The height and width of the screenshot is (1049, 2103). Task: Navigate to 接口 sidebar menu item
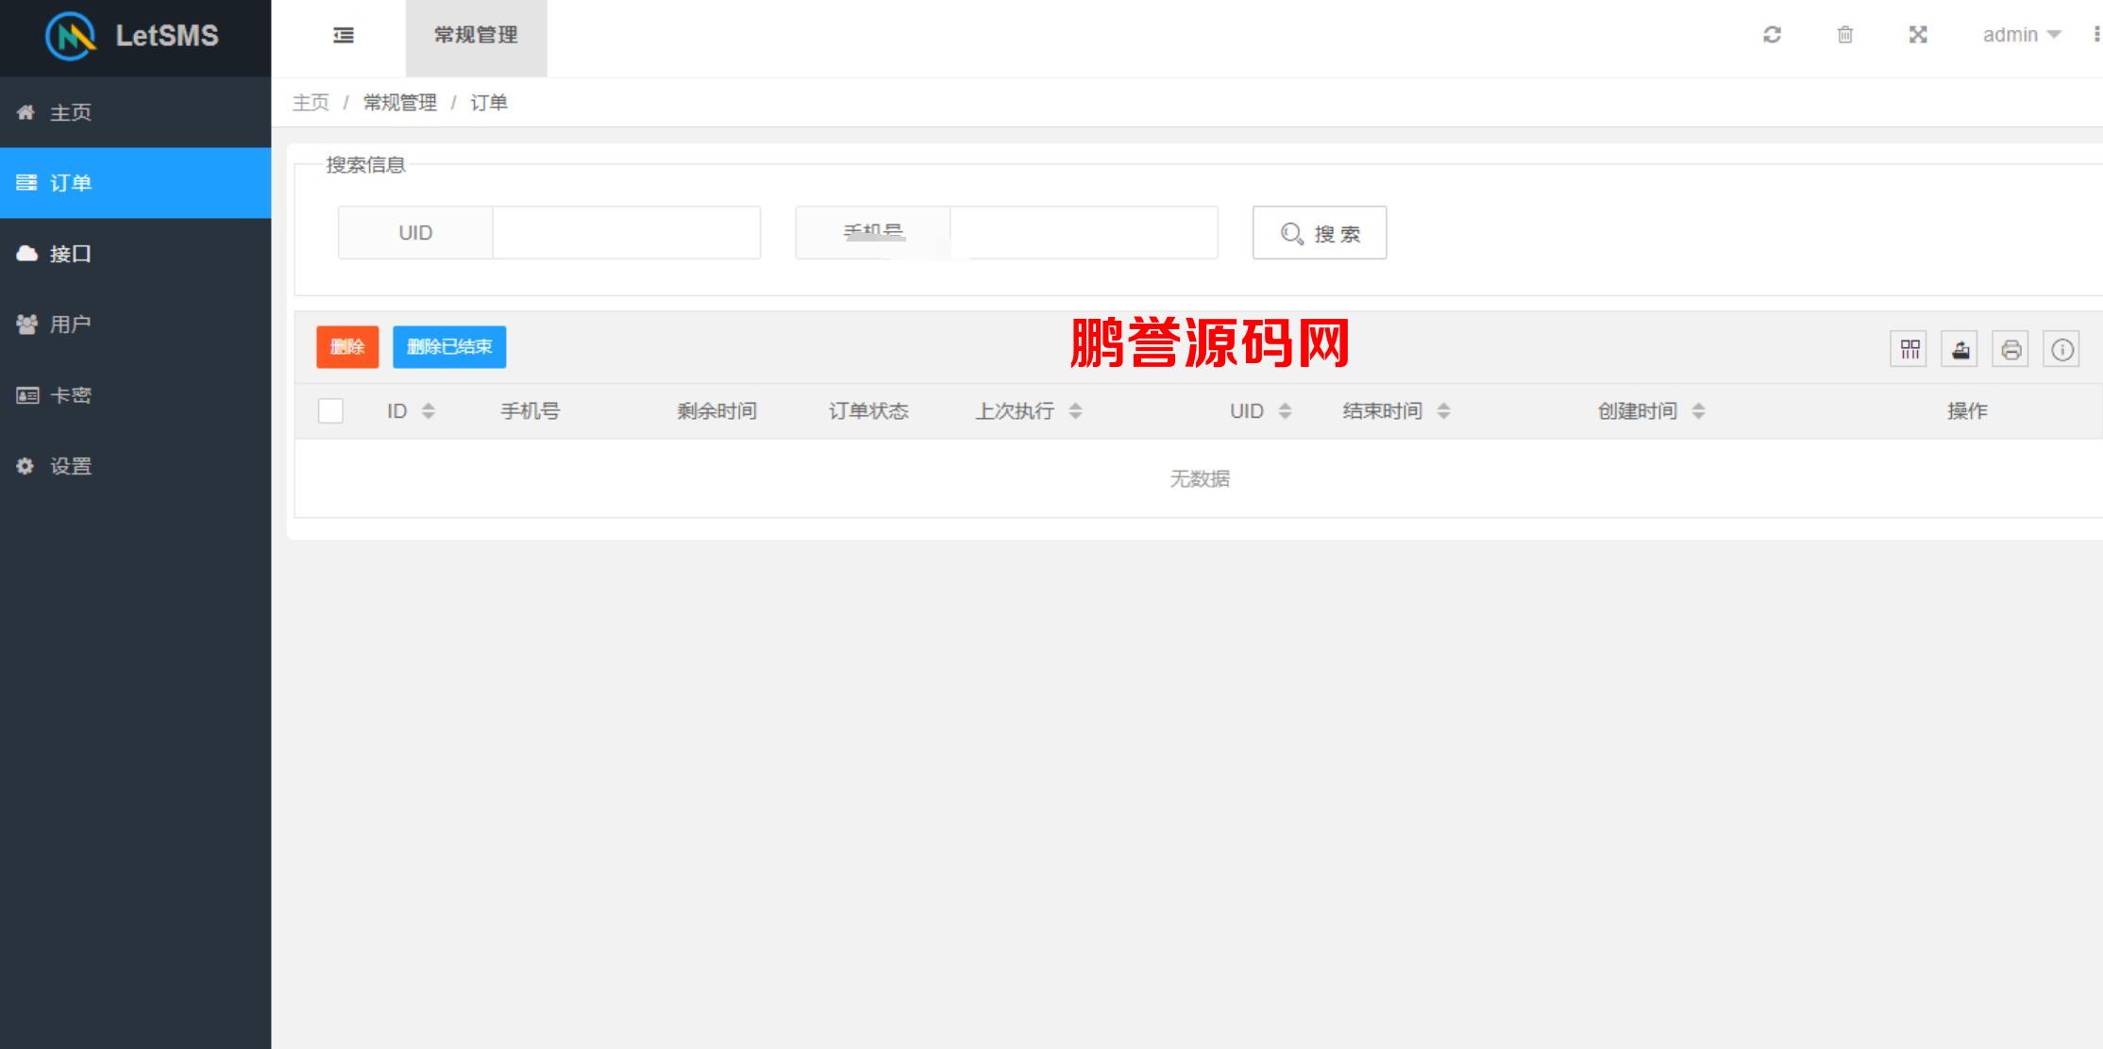[134, 253]
